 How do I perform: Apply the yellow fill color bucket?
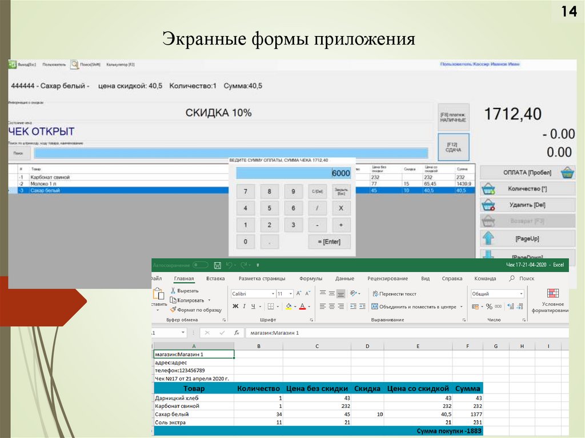289,306
